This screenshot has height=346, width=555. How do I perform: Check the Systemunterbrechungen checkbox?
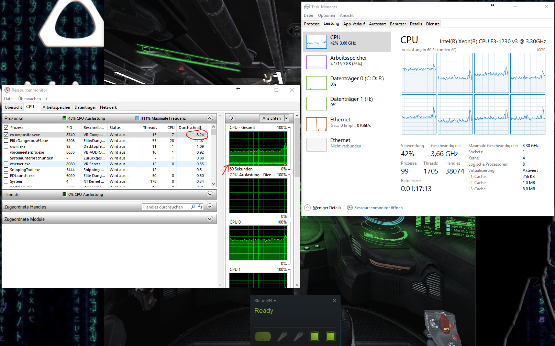point(6,158)
